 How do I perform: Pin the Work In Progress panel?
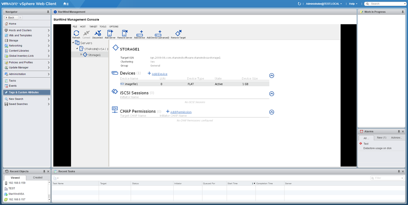[x=403, y=12]
